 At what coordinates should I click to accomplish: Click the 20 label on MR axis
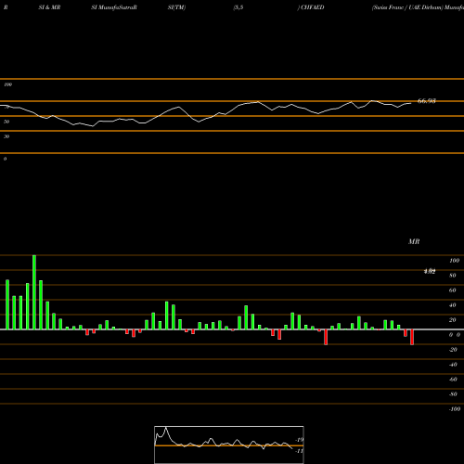pyautogui.click(x=453, y=320)
